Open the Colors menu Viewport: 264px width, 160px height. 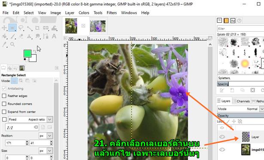(x=84, y=13)
